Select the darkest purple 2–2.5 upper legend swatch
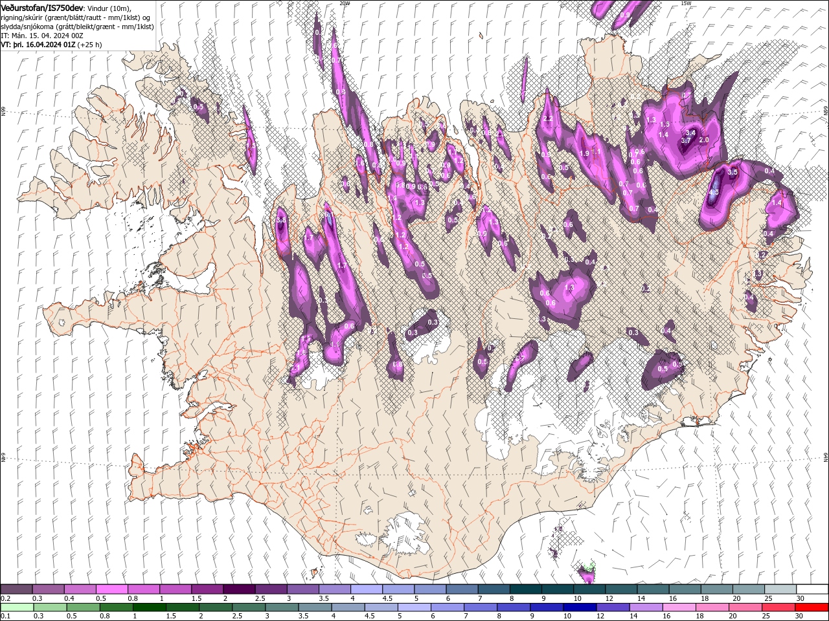Screen dimensions: 829x621 238,589
